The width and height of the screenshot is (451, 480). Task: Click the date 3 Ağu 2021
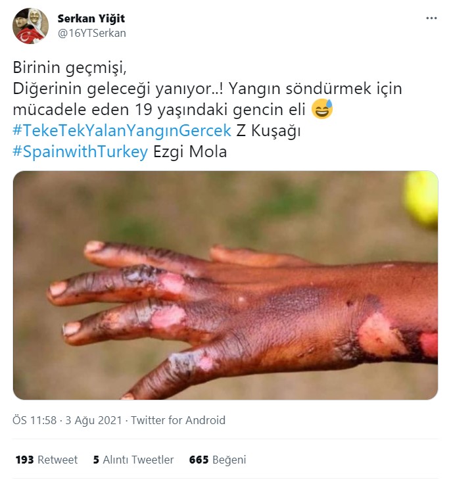(x=94, y=420)
